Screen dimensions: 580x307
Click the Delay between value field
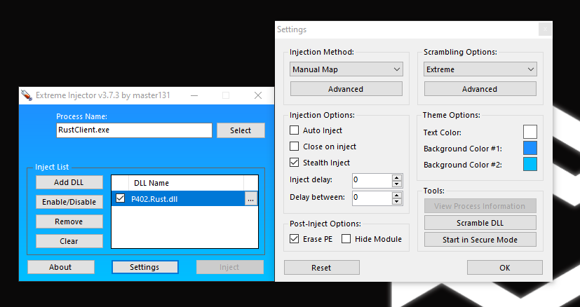coord(372,198)
